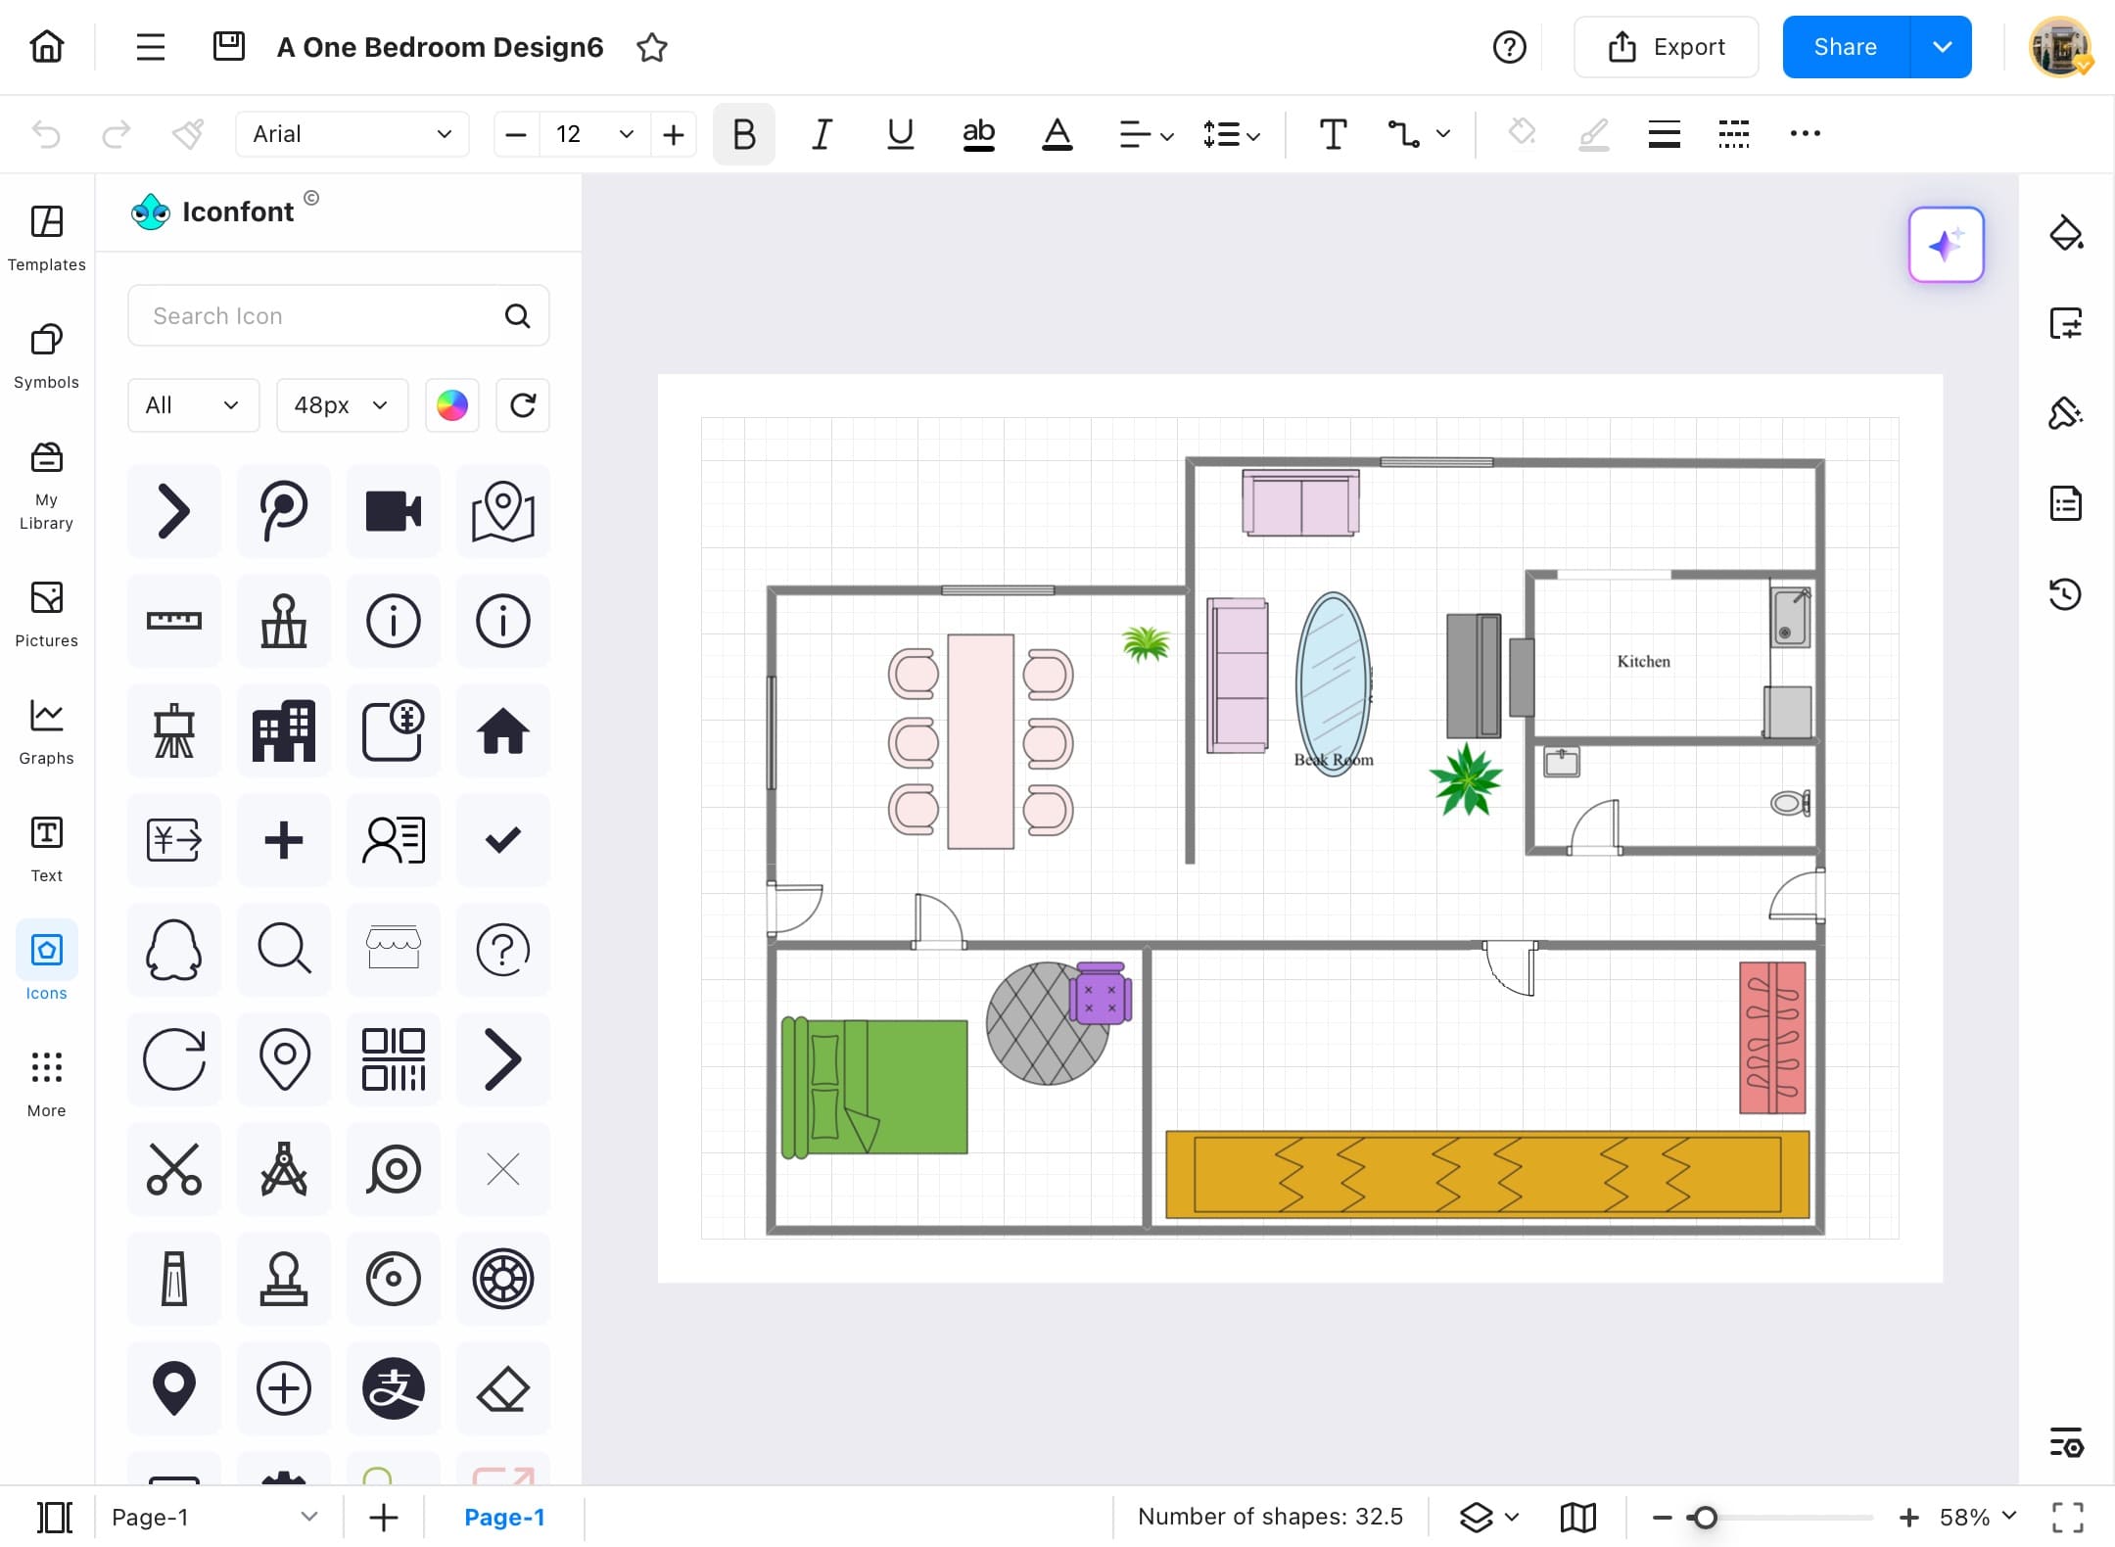Toggle bold formatting
2115x1547 pixels.
coord(742,134)
